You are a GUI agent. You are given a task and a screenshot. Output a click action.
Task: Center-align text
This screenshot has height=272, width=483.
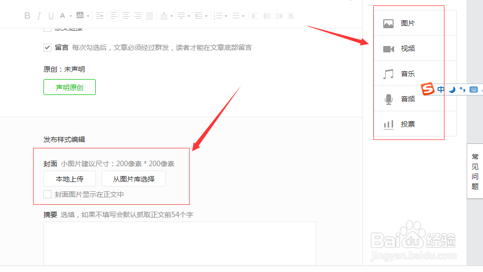tap(126, 16)
